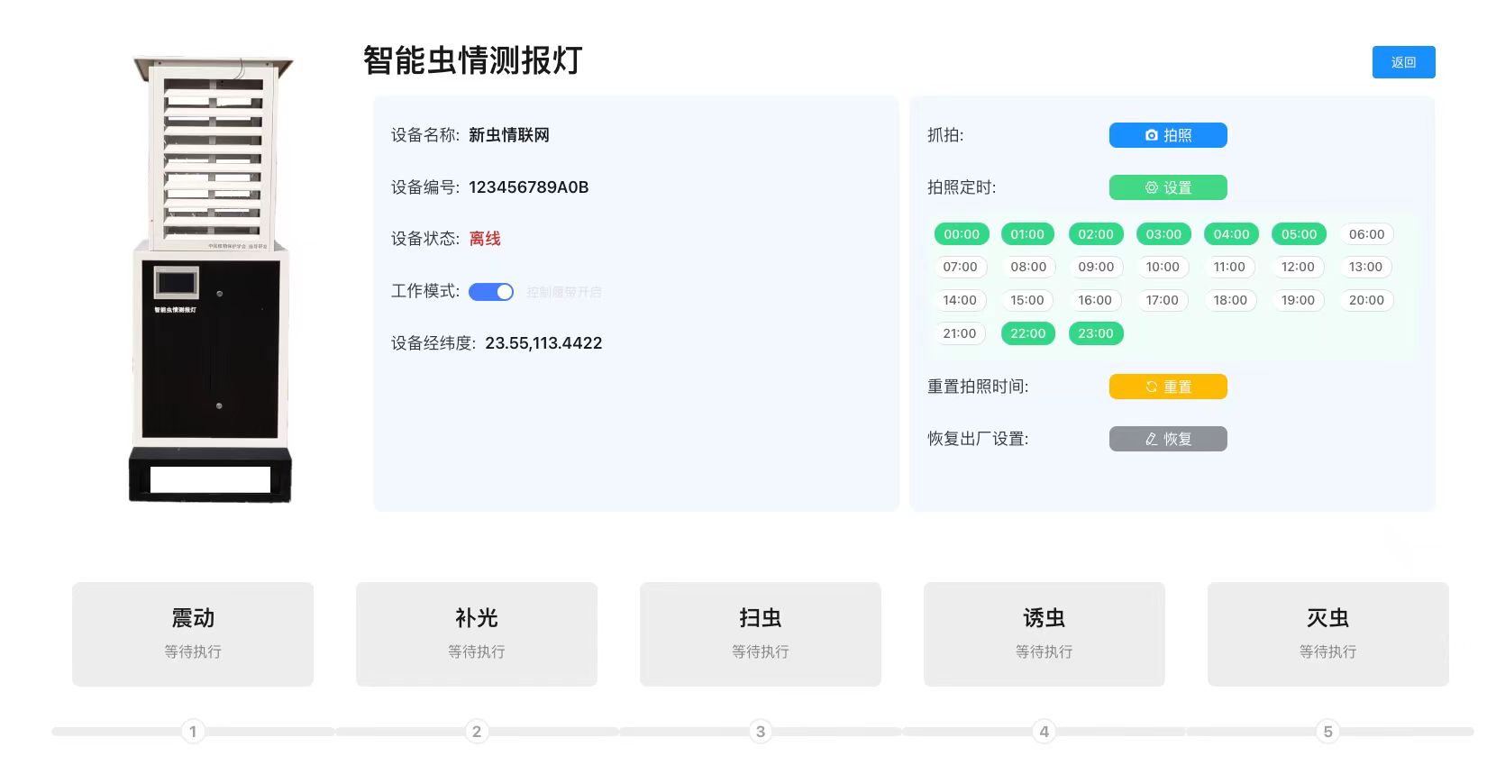Select the 18:00 time slot
This screenshot has width=1496, height=774.
point(1230,300)
